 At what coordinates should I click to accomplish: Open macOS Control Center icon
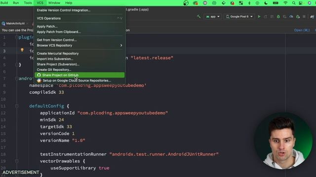point(301,3)
